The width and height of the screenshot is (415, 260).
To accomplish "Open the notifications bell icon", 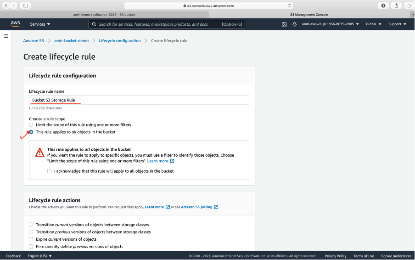I will coord(294,24).
